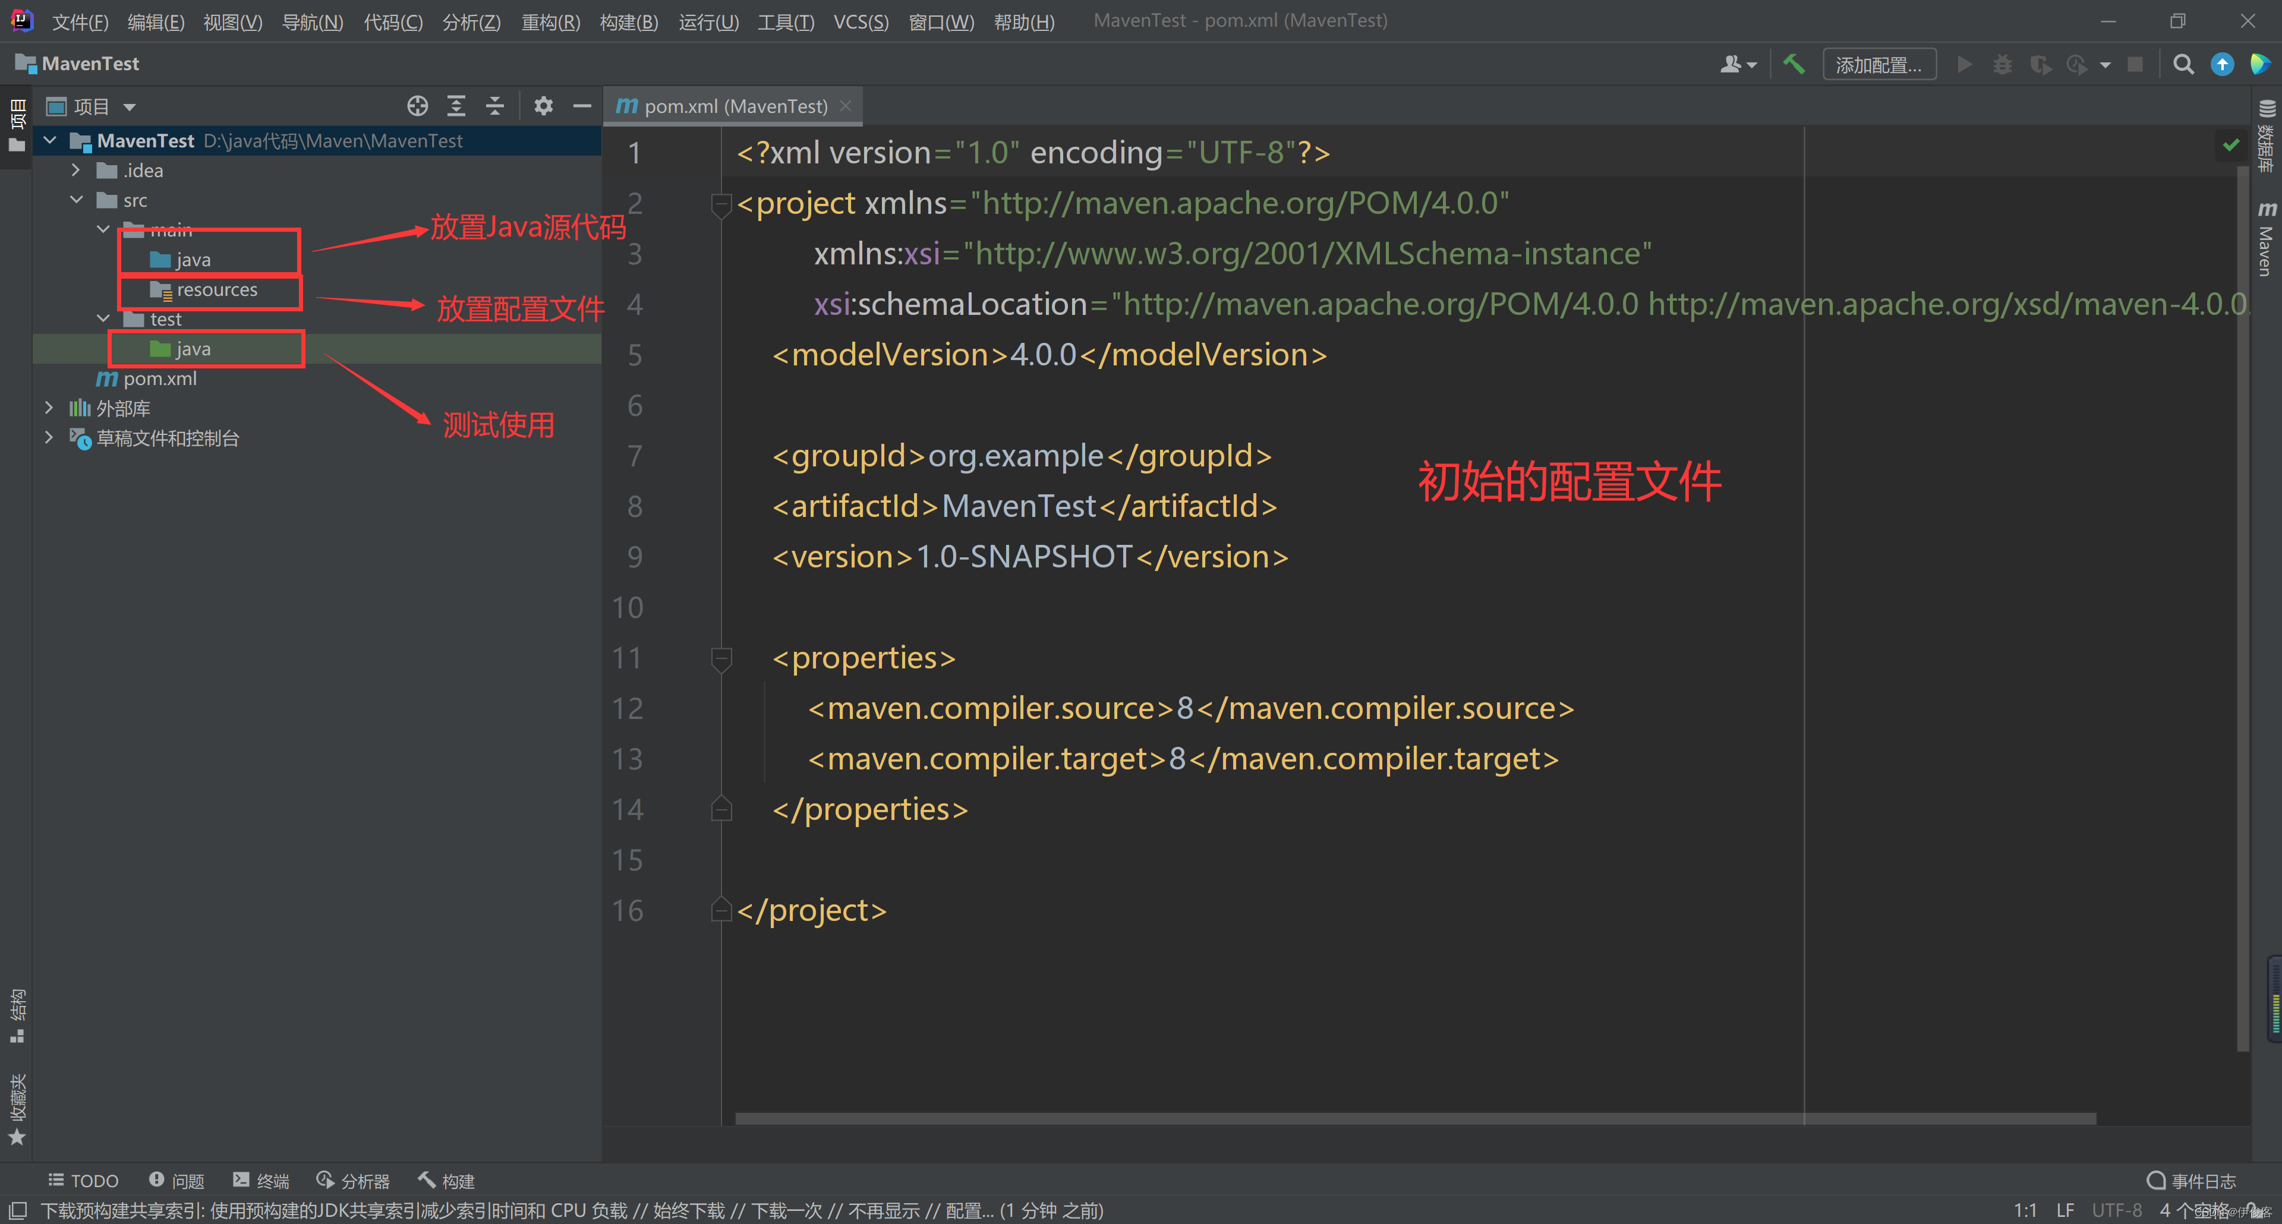Screen dimensions: 2282x1224
Task: Hide the project panel with minus icon
Action: pyautogui.click(x=582, y=106)
